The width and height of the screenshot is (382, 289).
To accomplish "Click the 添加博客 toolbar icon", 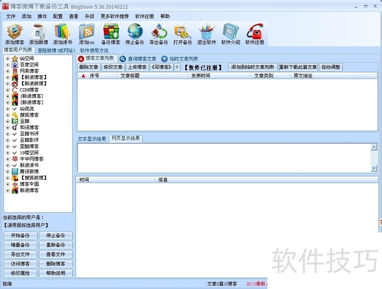I will coord(14,32).
